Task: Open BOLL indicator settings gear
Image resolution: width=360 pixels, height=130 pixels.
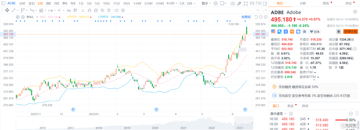Action: click(18, 17)
